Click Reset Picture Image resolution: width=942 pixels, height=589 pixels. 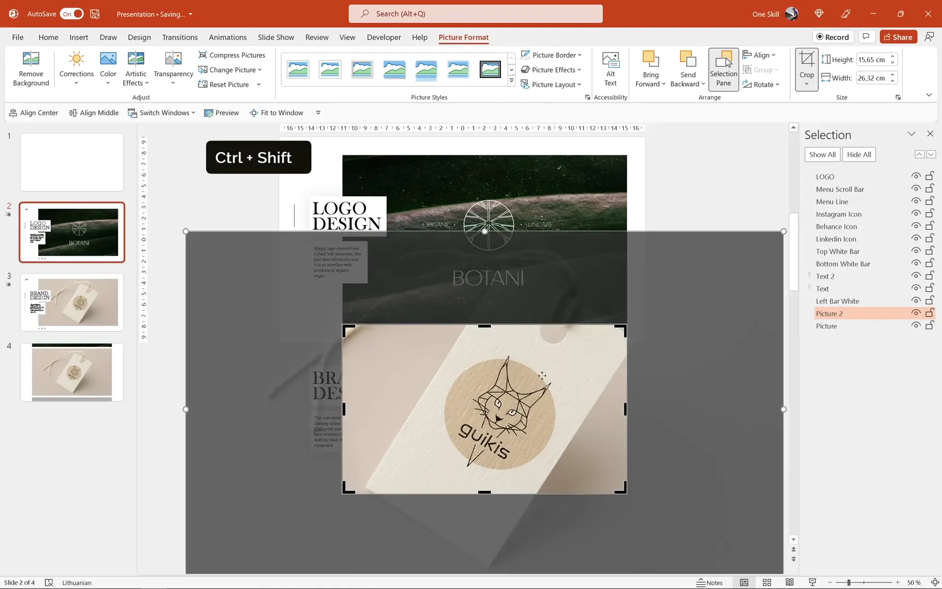224,85
